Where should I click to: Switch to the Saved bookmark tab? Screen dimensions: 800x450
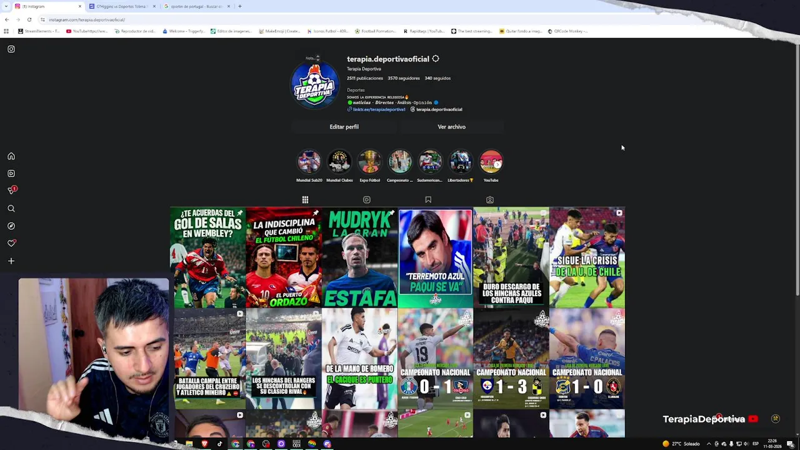point(428,200)
